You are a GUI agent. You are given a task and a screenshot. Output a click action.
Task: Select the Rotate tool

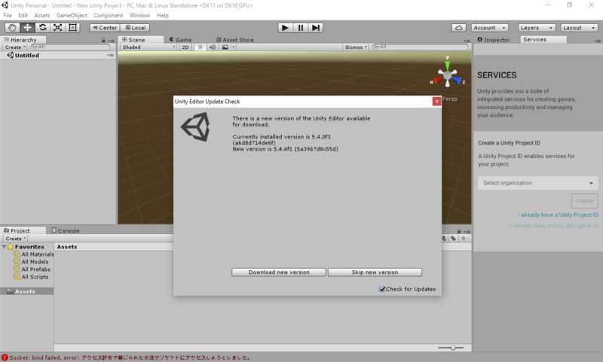click(x=43, y=28)
